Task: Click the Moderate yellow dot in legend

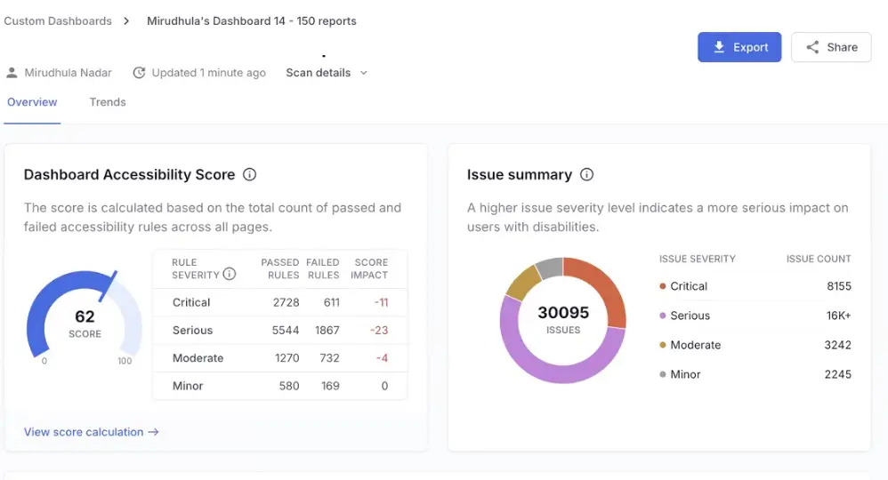Action: [x=663, y=345]
